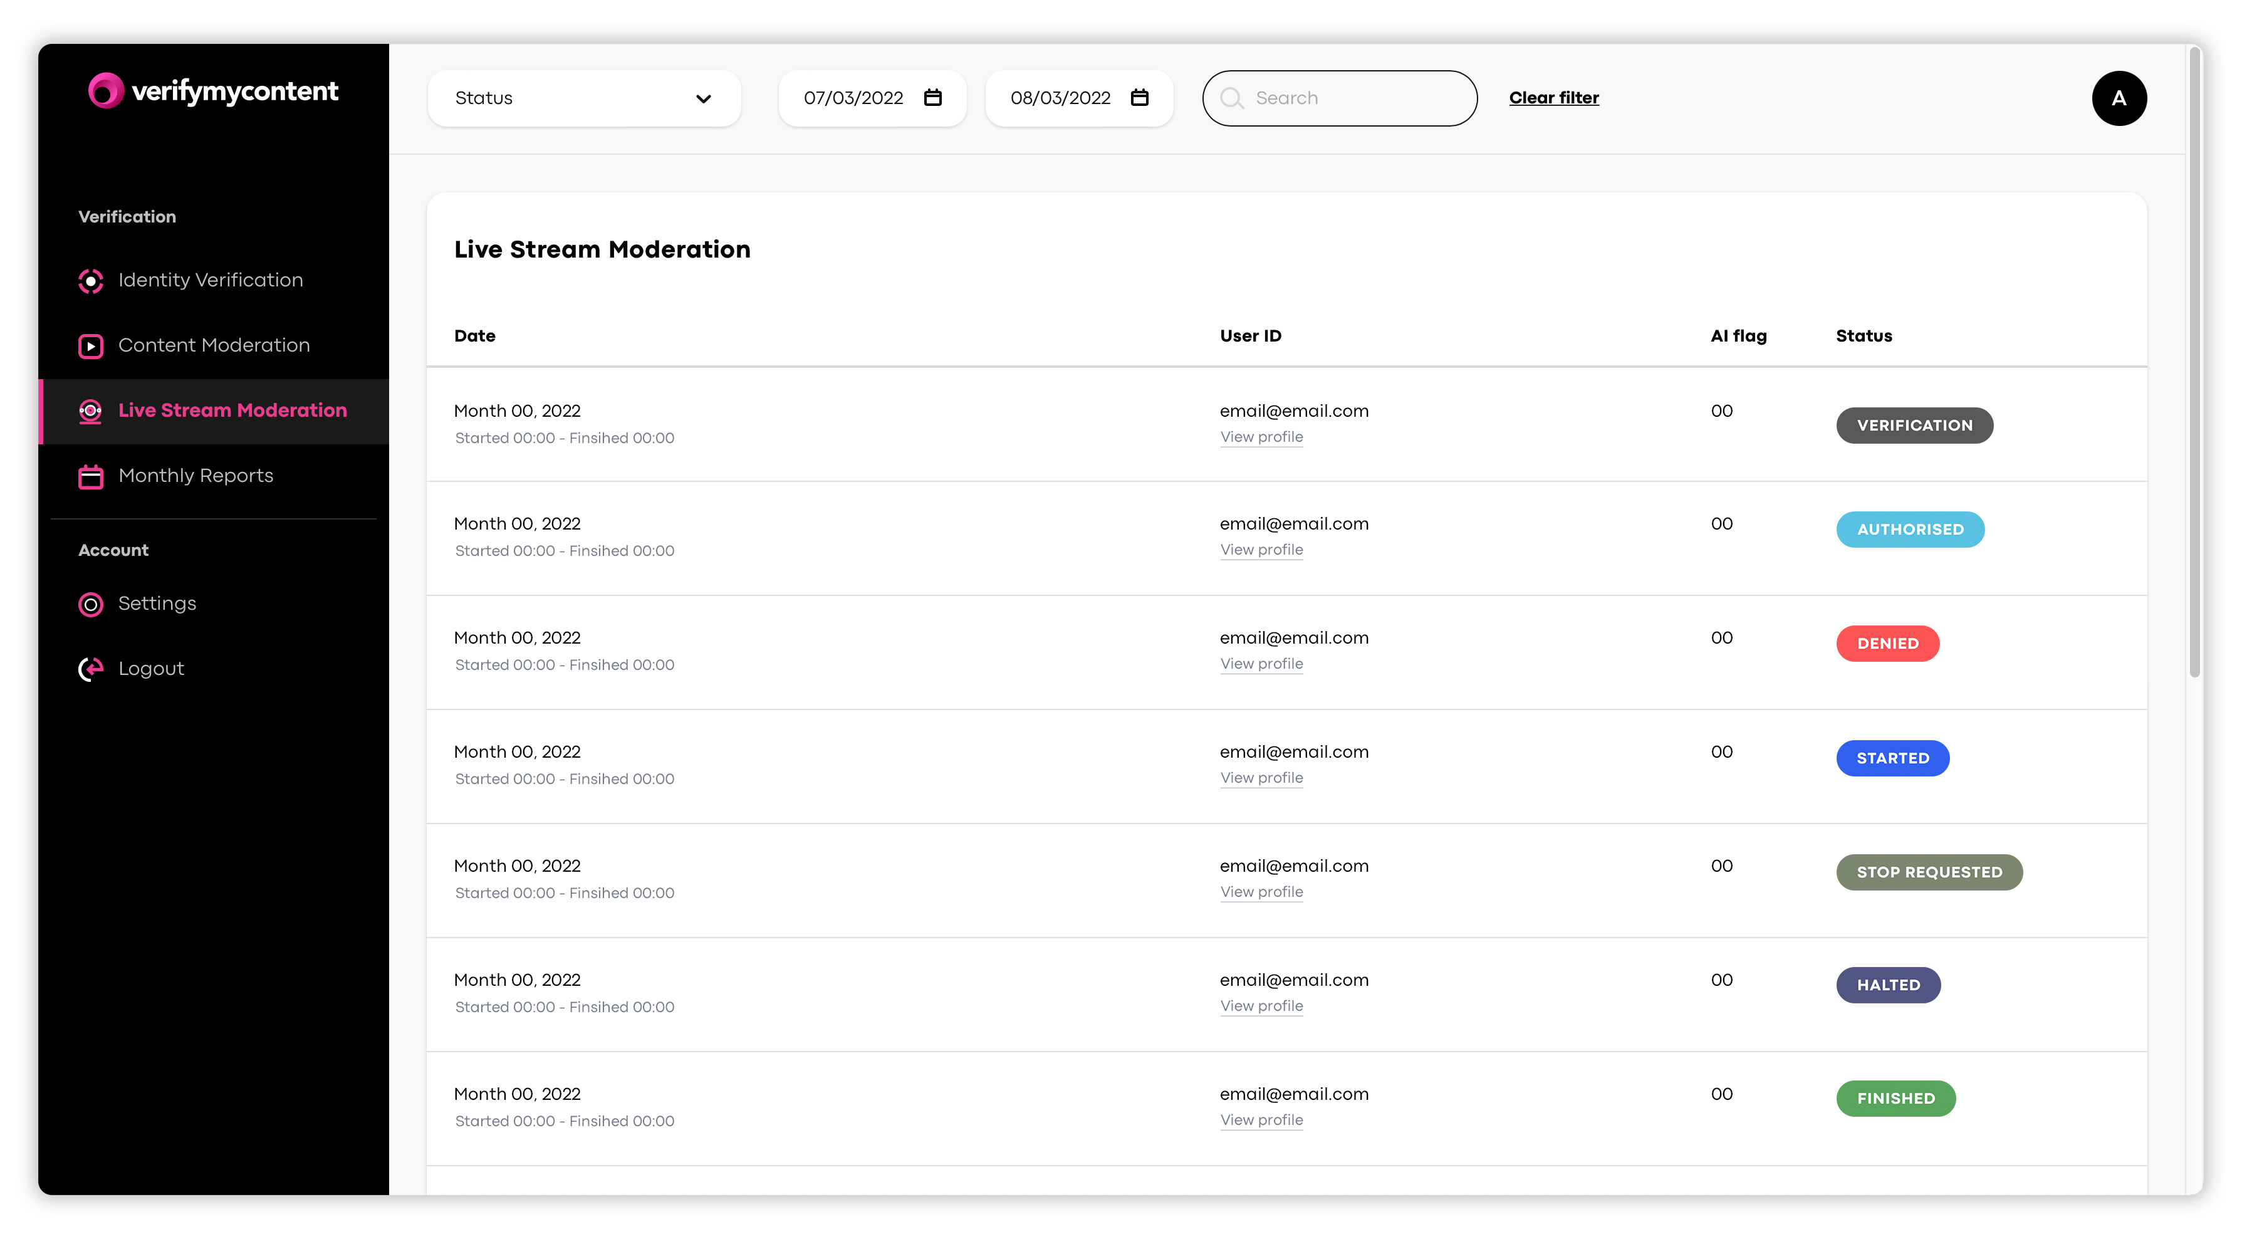This screenshot has width=2242, height=1239.
Task: Click the FINISHED status badge
Action: click(1895, 1099)
